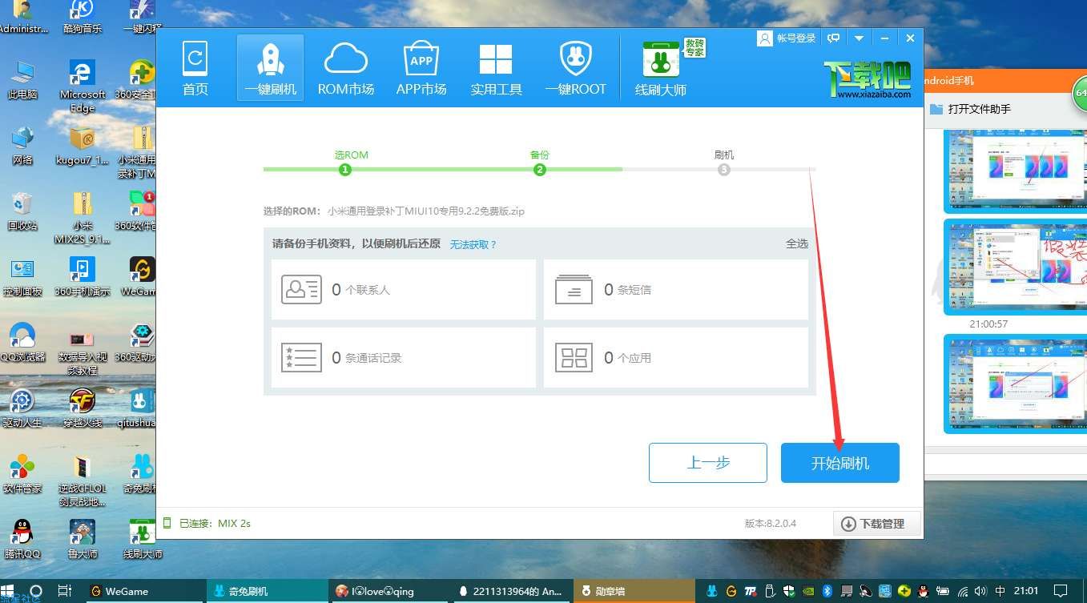Image resolution: width=1087 pixels, height=603 pixels.
Task: Open the taskbar clock showing 21:01
Action: click(x=1026, y=592)
